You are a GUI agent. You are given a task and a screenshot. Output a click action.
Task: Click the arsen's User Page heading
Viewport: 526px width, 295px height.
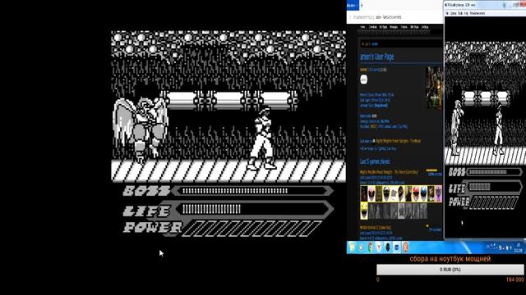click(x=377, y=57)
